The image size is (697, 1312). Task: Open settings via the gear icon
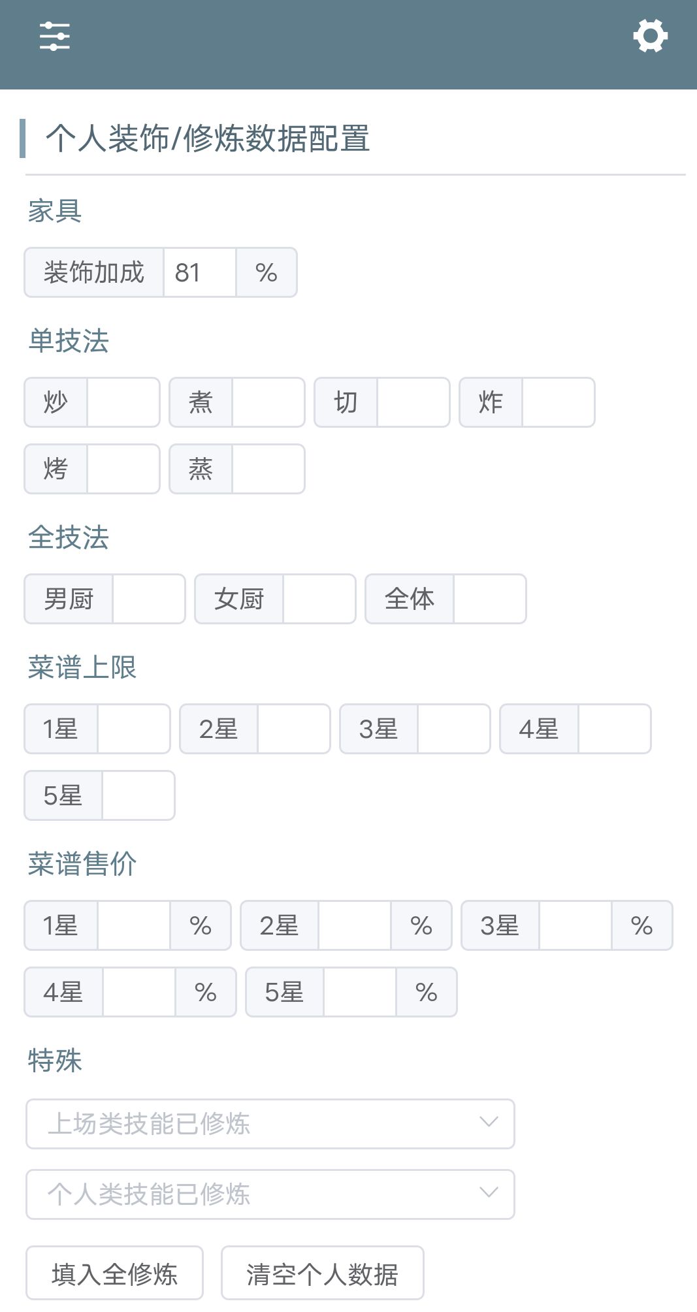pos(650,36)
